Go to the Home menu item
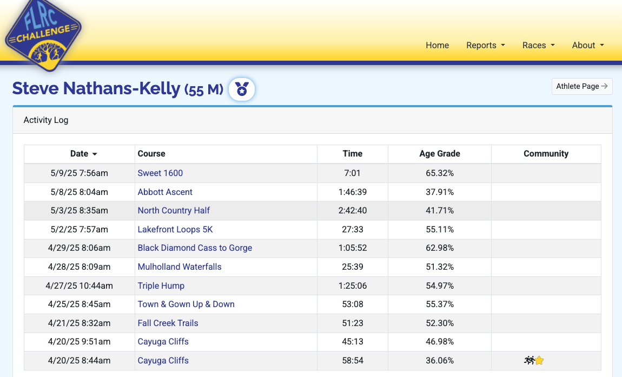 click(437, 45)
